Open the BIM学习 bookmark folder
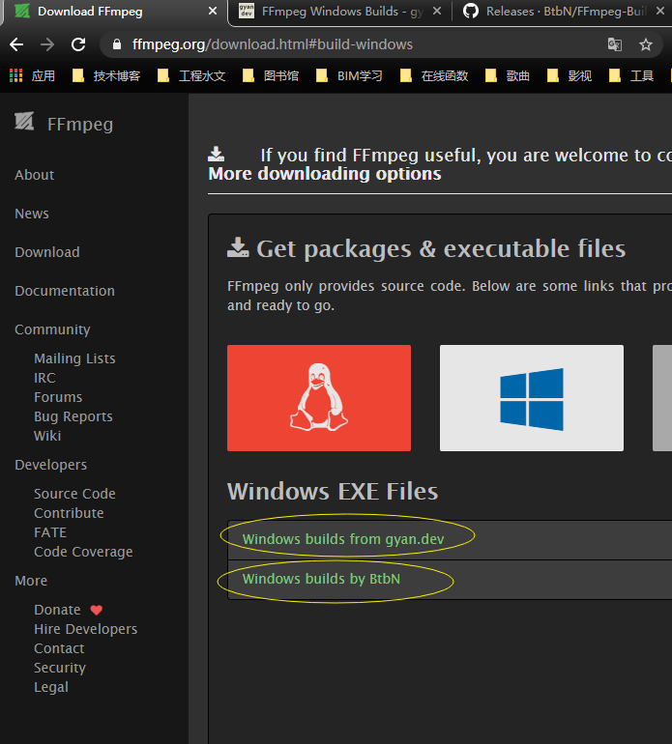Screen dimensions: 672x744 [349, 76]
